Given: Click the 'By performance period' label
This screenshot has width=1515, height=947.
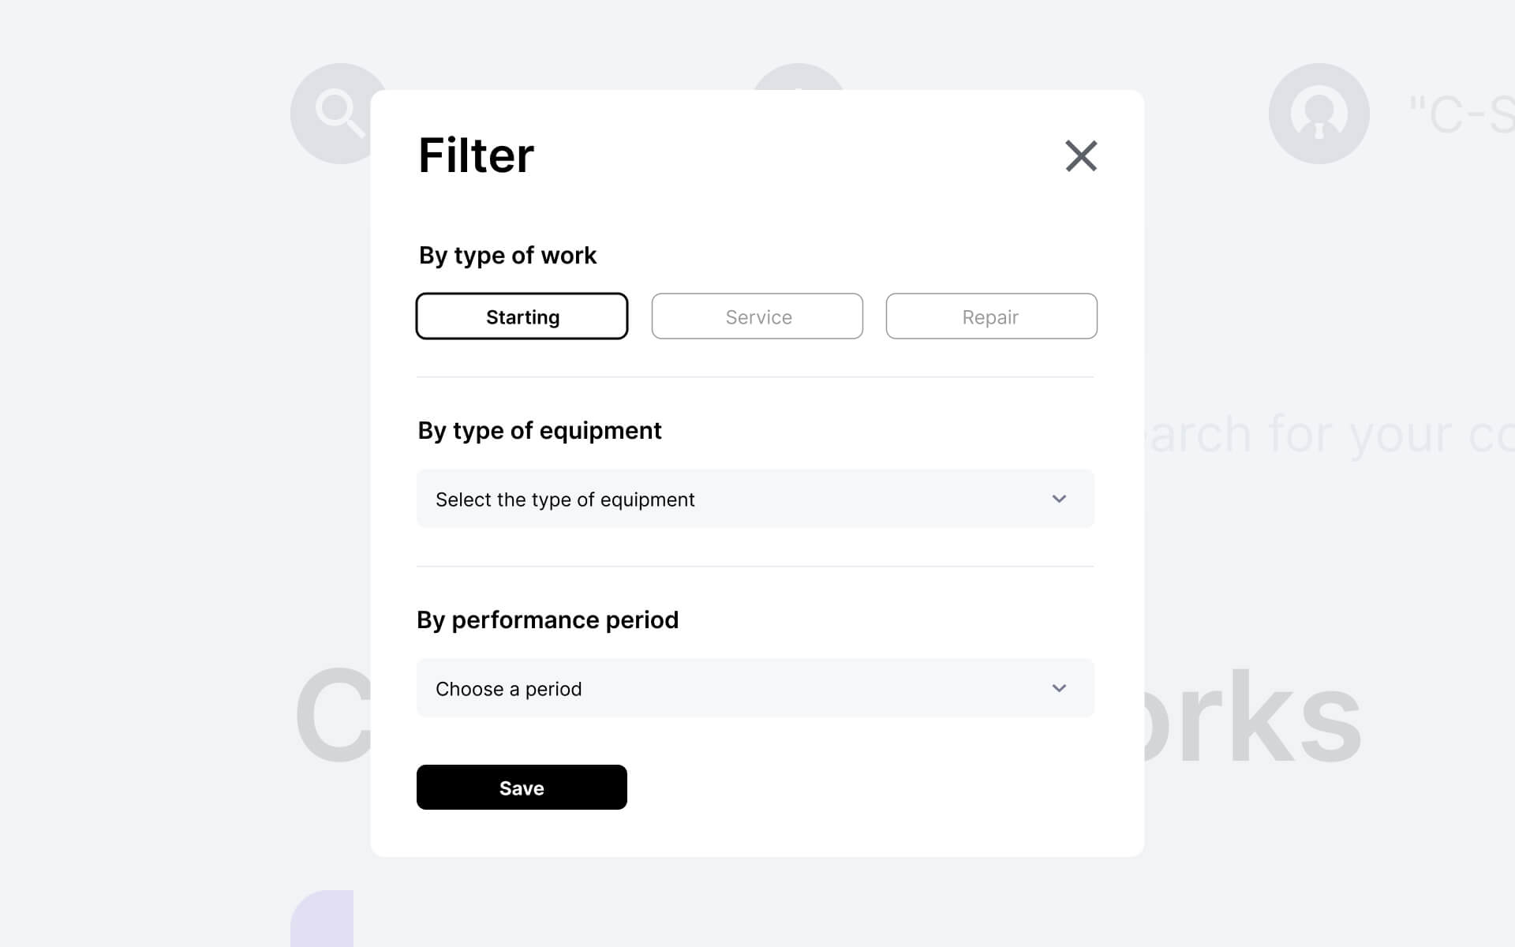Looking at the screenshot, I should coord(548,620).
